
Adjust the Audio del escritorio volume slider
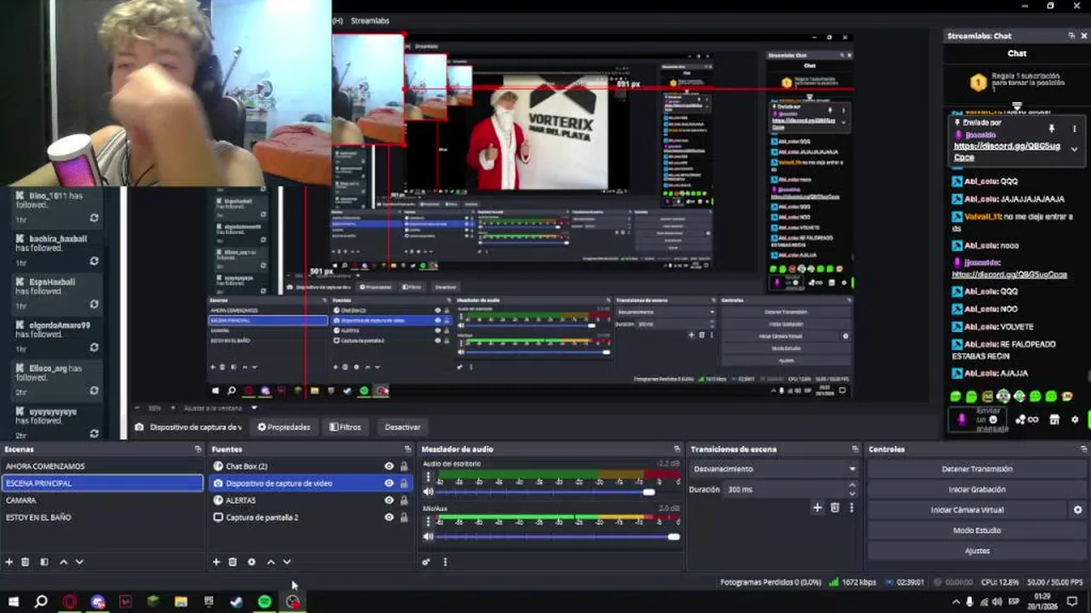point(649,492)
